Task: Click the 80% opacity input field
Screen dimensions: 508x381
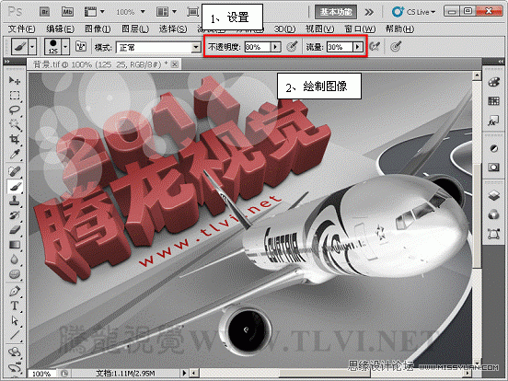Action: pyautogui.click(x=258, y=47)
